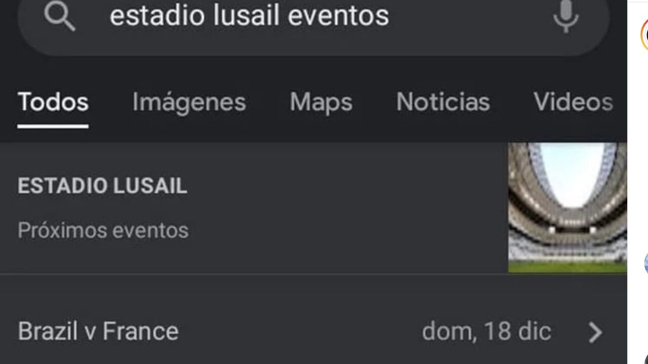Click the 'dom, 18 dic' event date
Screen dimensions: 648x364
tap(486, 332)
